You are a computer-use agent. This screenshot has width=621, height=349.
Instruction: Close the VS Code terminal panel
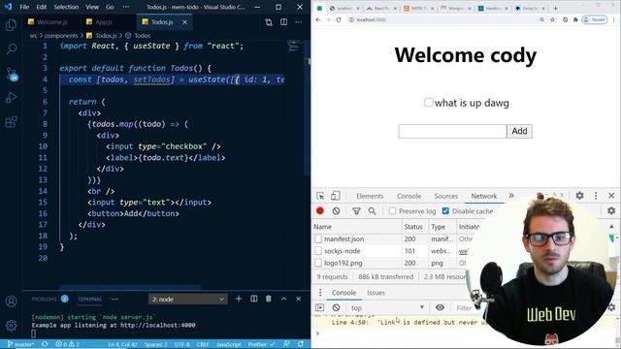pos(299,299)
